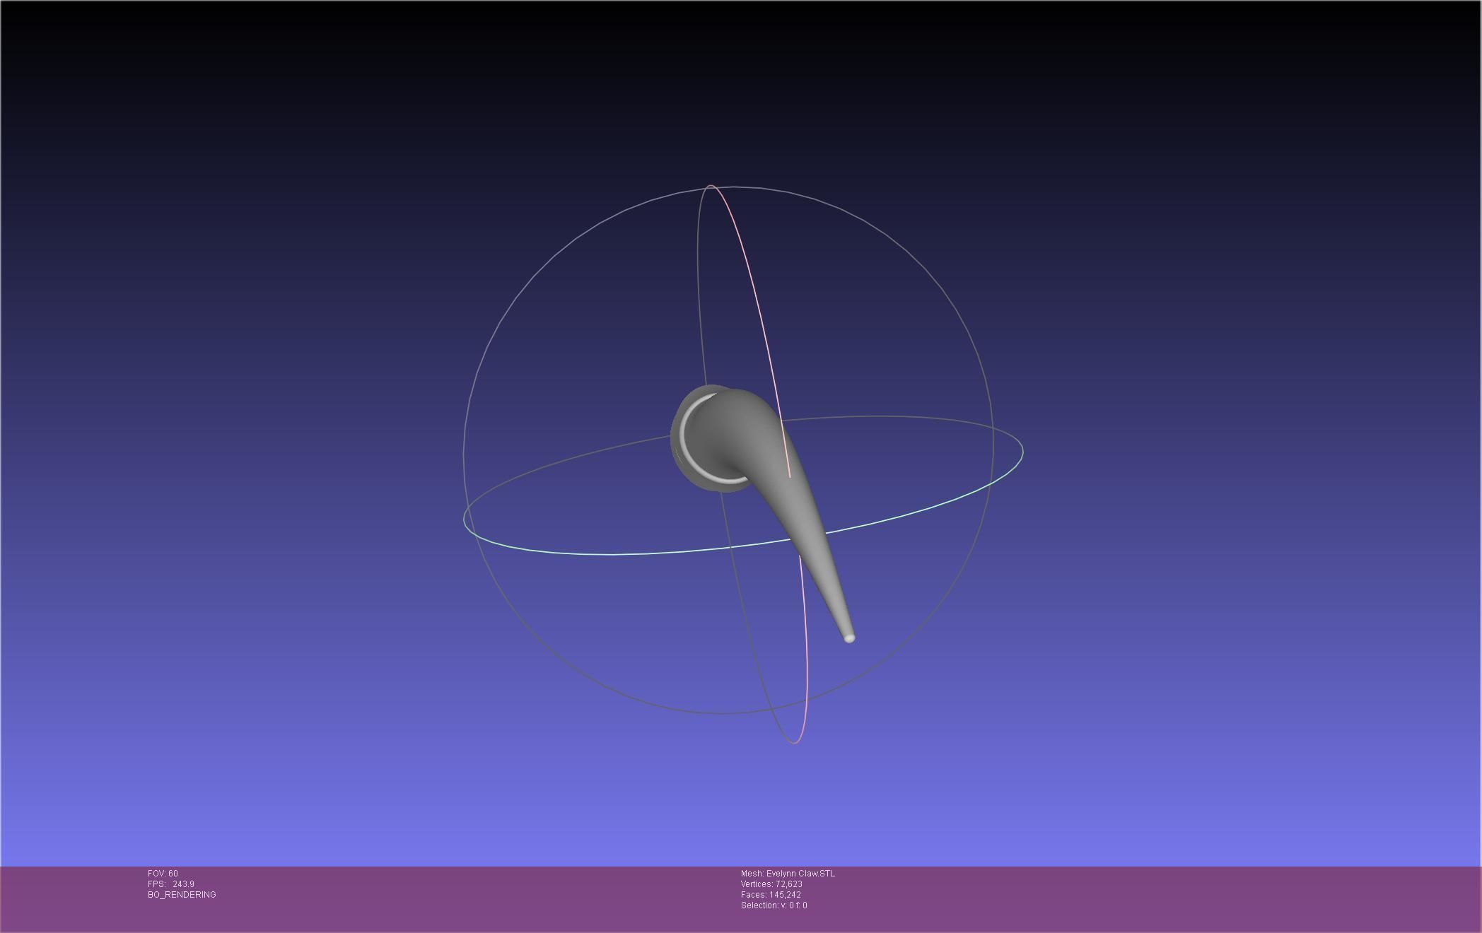Image resolution: width=1482 pixels, height=933 pixels.
Task: Click the FOV: 60 readout
Action: pos(163,874)
